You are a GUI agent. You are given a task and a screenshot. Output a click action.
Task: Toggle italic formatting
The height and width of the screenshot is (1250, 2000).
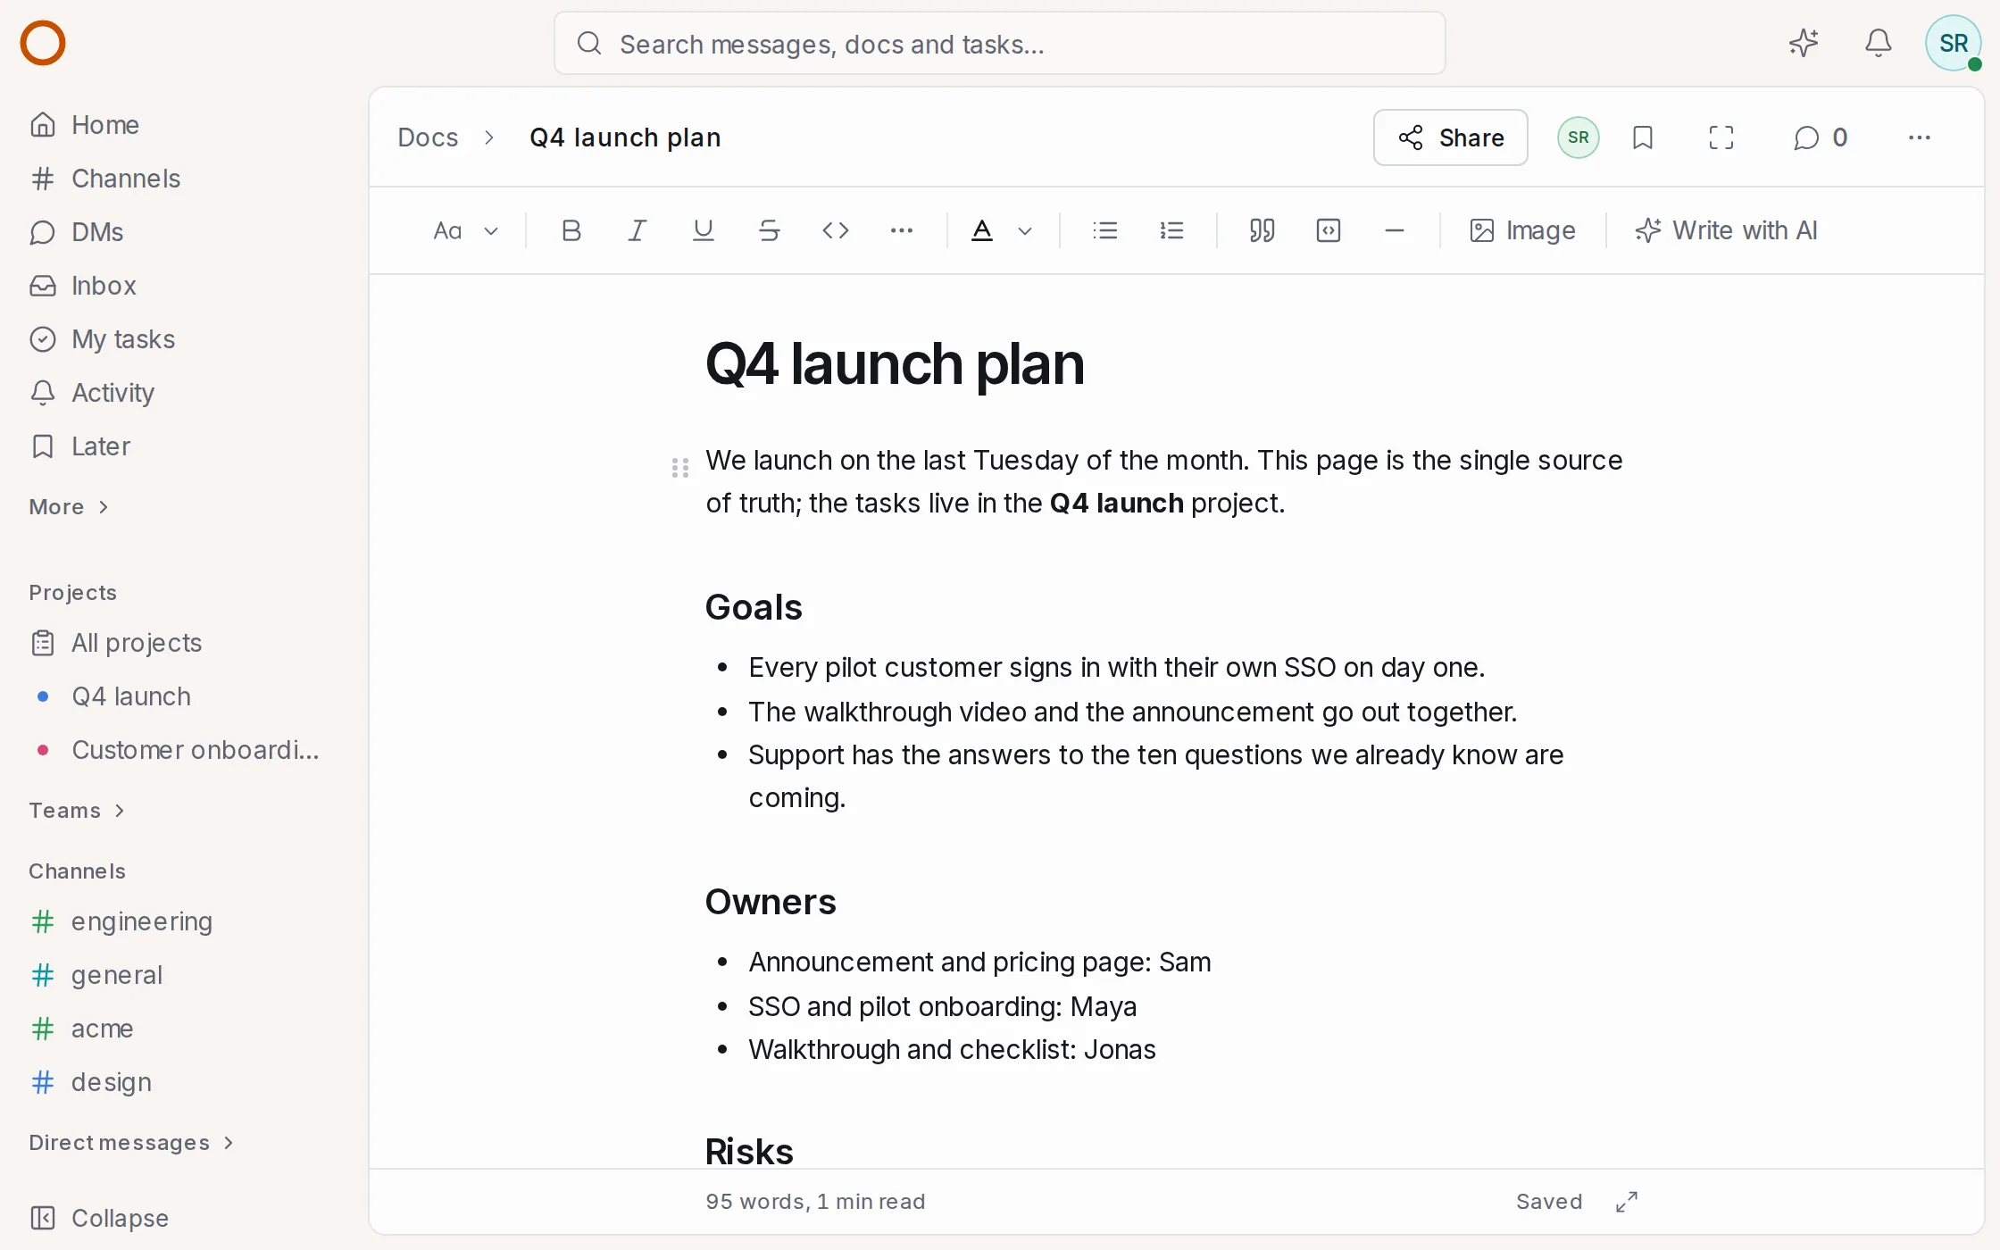[637, 230]
